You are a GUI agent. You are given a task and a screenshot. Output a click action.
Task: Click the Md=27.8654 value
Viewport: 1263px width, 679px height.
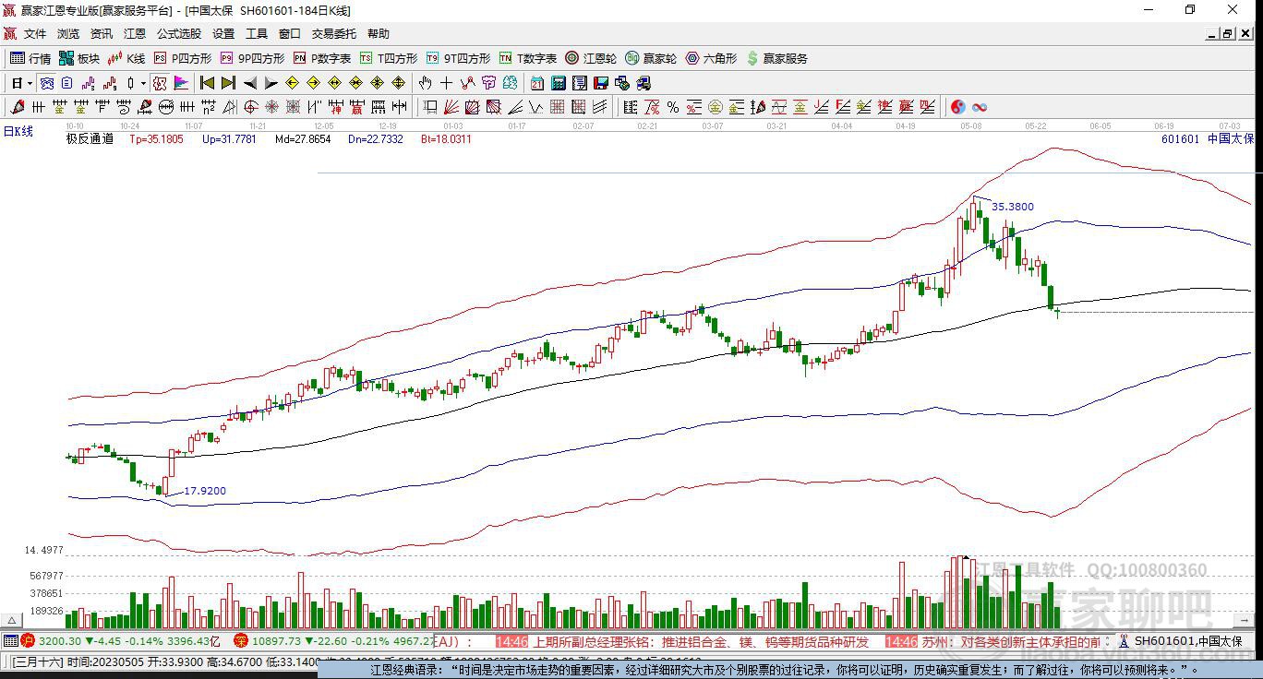coord(303,139)
